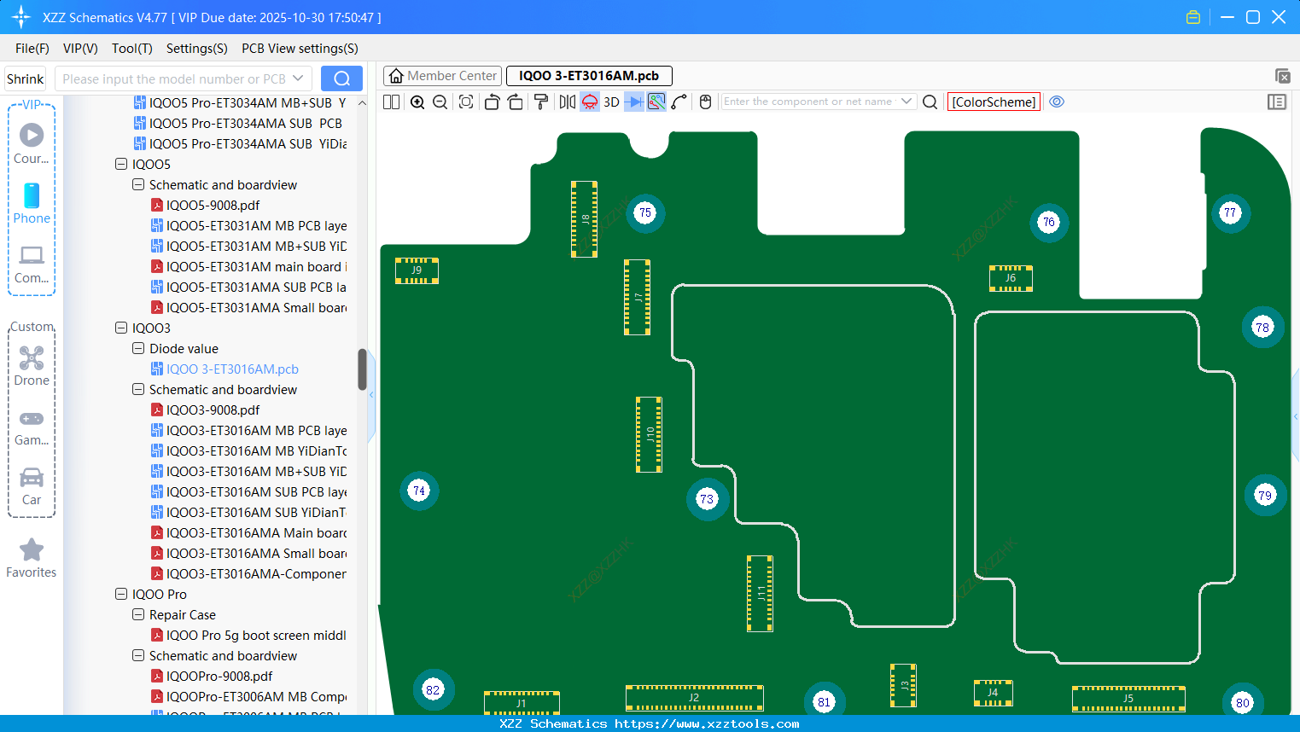Open PCB View settings(S) menu

(300, 49)
